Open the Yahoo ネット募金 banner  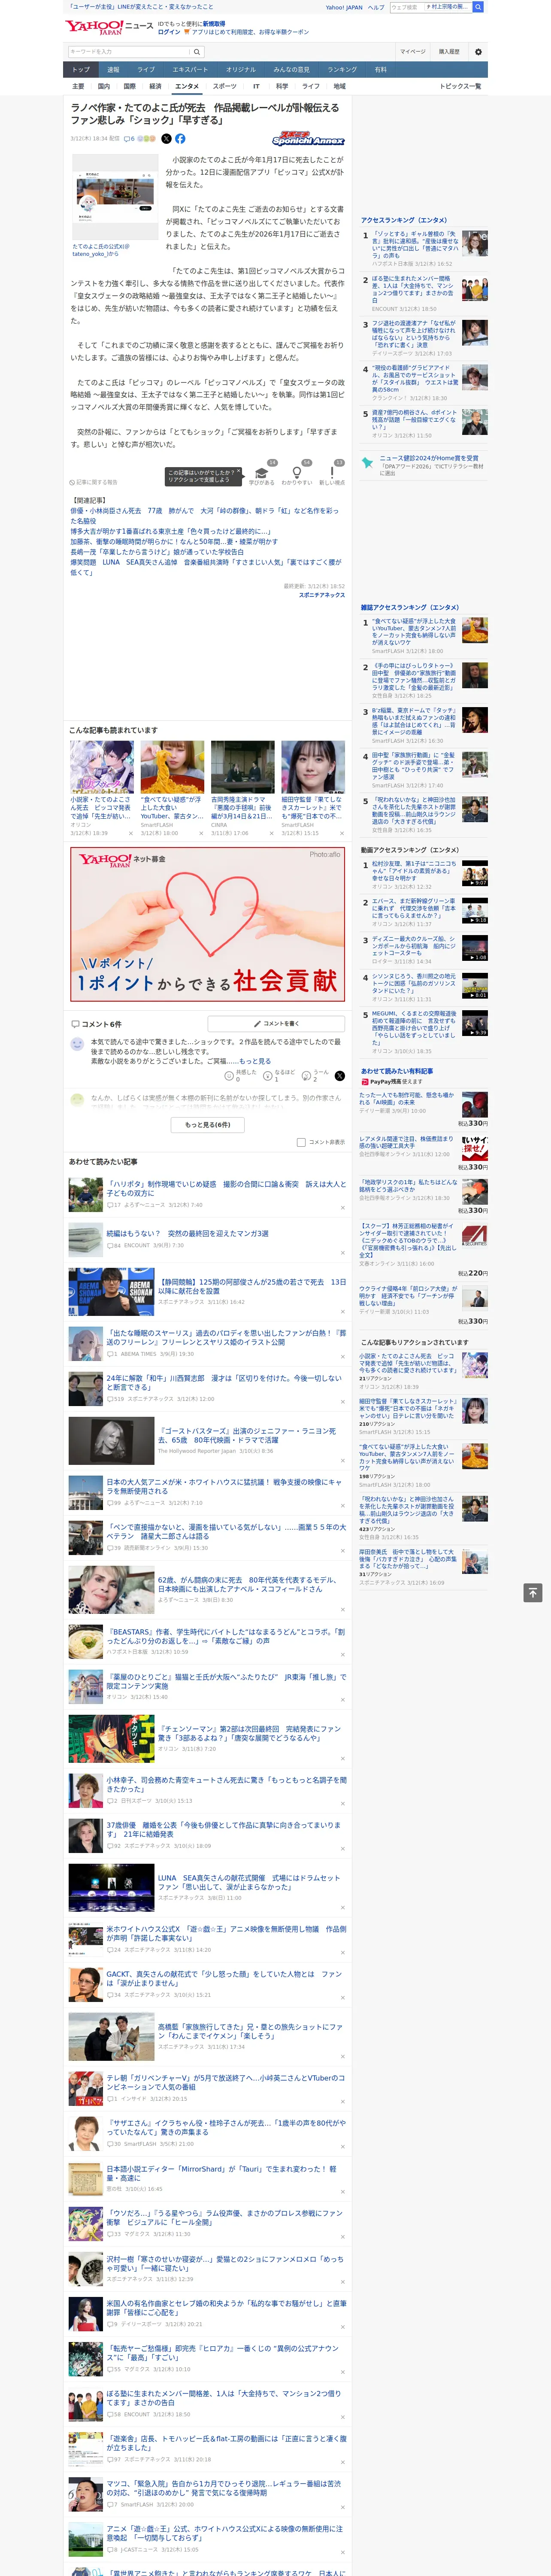208,924
